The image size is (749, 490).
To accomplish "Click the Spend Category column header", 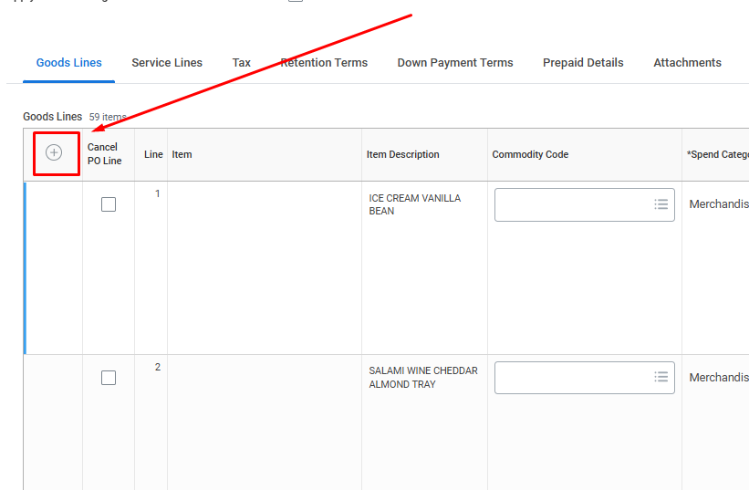I will pyautogui.click(x=717, y=154).
